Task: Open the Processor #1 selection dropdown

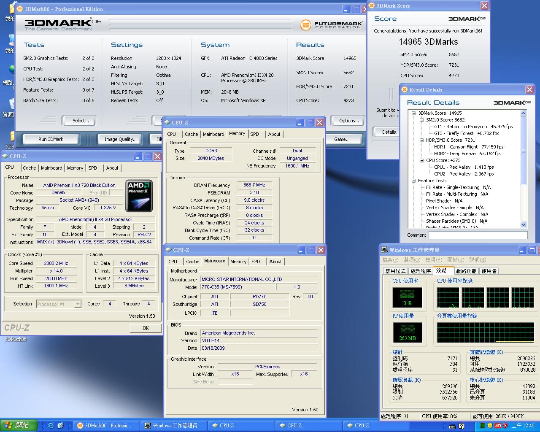Action: 78,304
